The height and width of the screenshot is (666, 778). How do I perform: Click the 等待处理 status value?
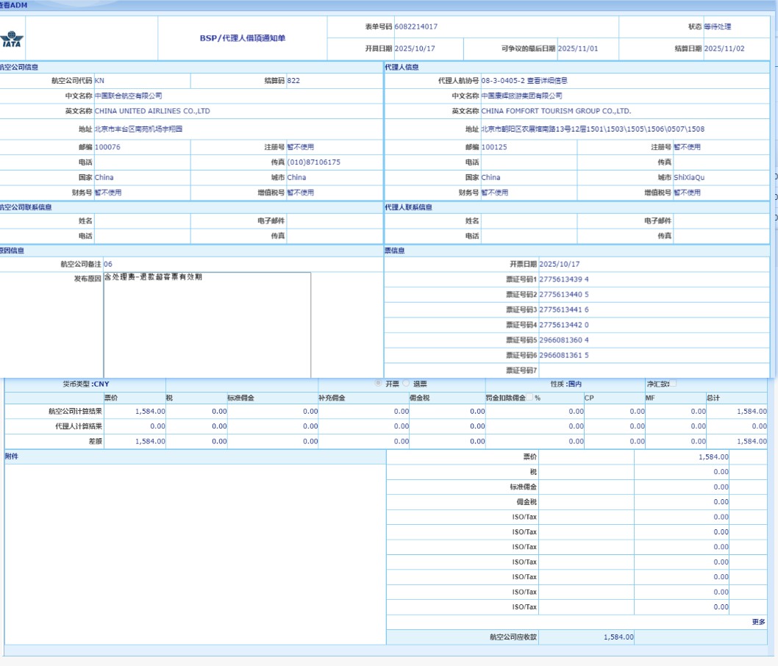click(717, 26)
